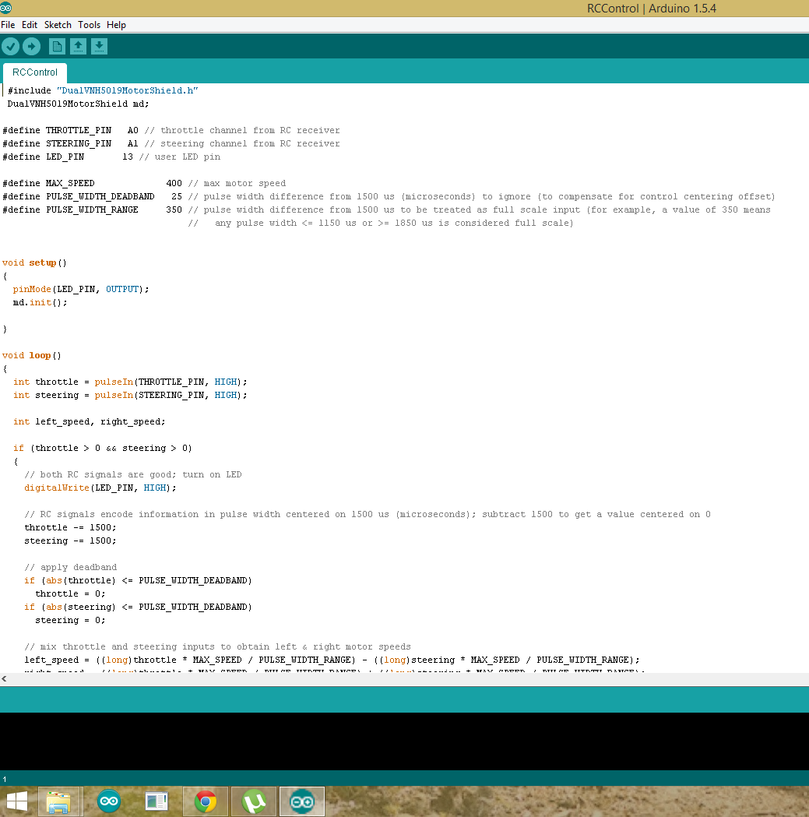Open the Sketch menu
The height and width of the screenshot is (817, 809).
click(58, 25)
